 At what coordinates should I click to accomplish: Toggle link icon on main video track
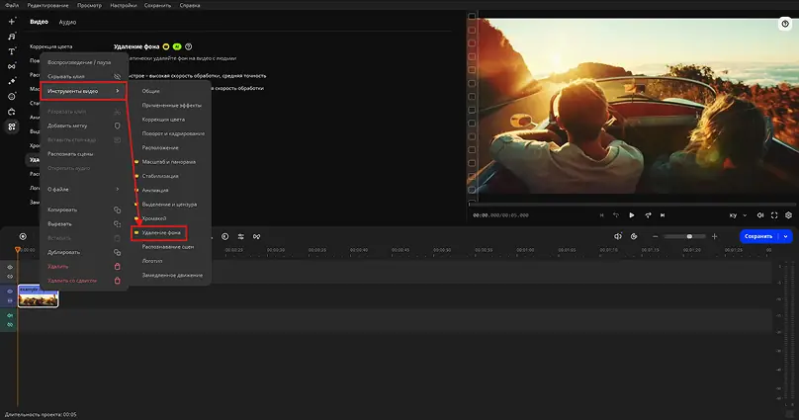10,300
